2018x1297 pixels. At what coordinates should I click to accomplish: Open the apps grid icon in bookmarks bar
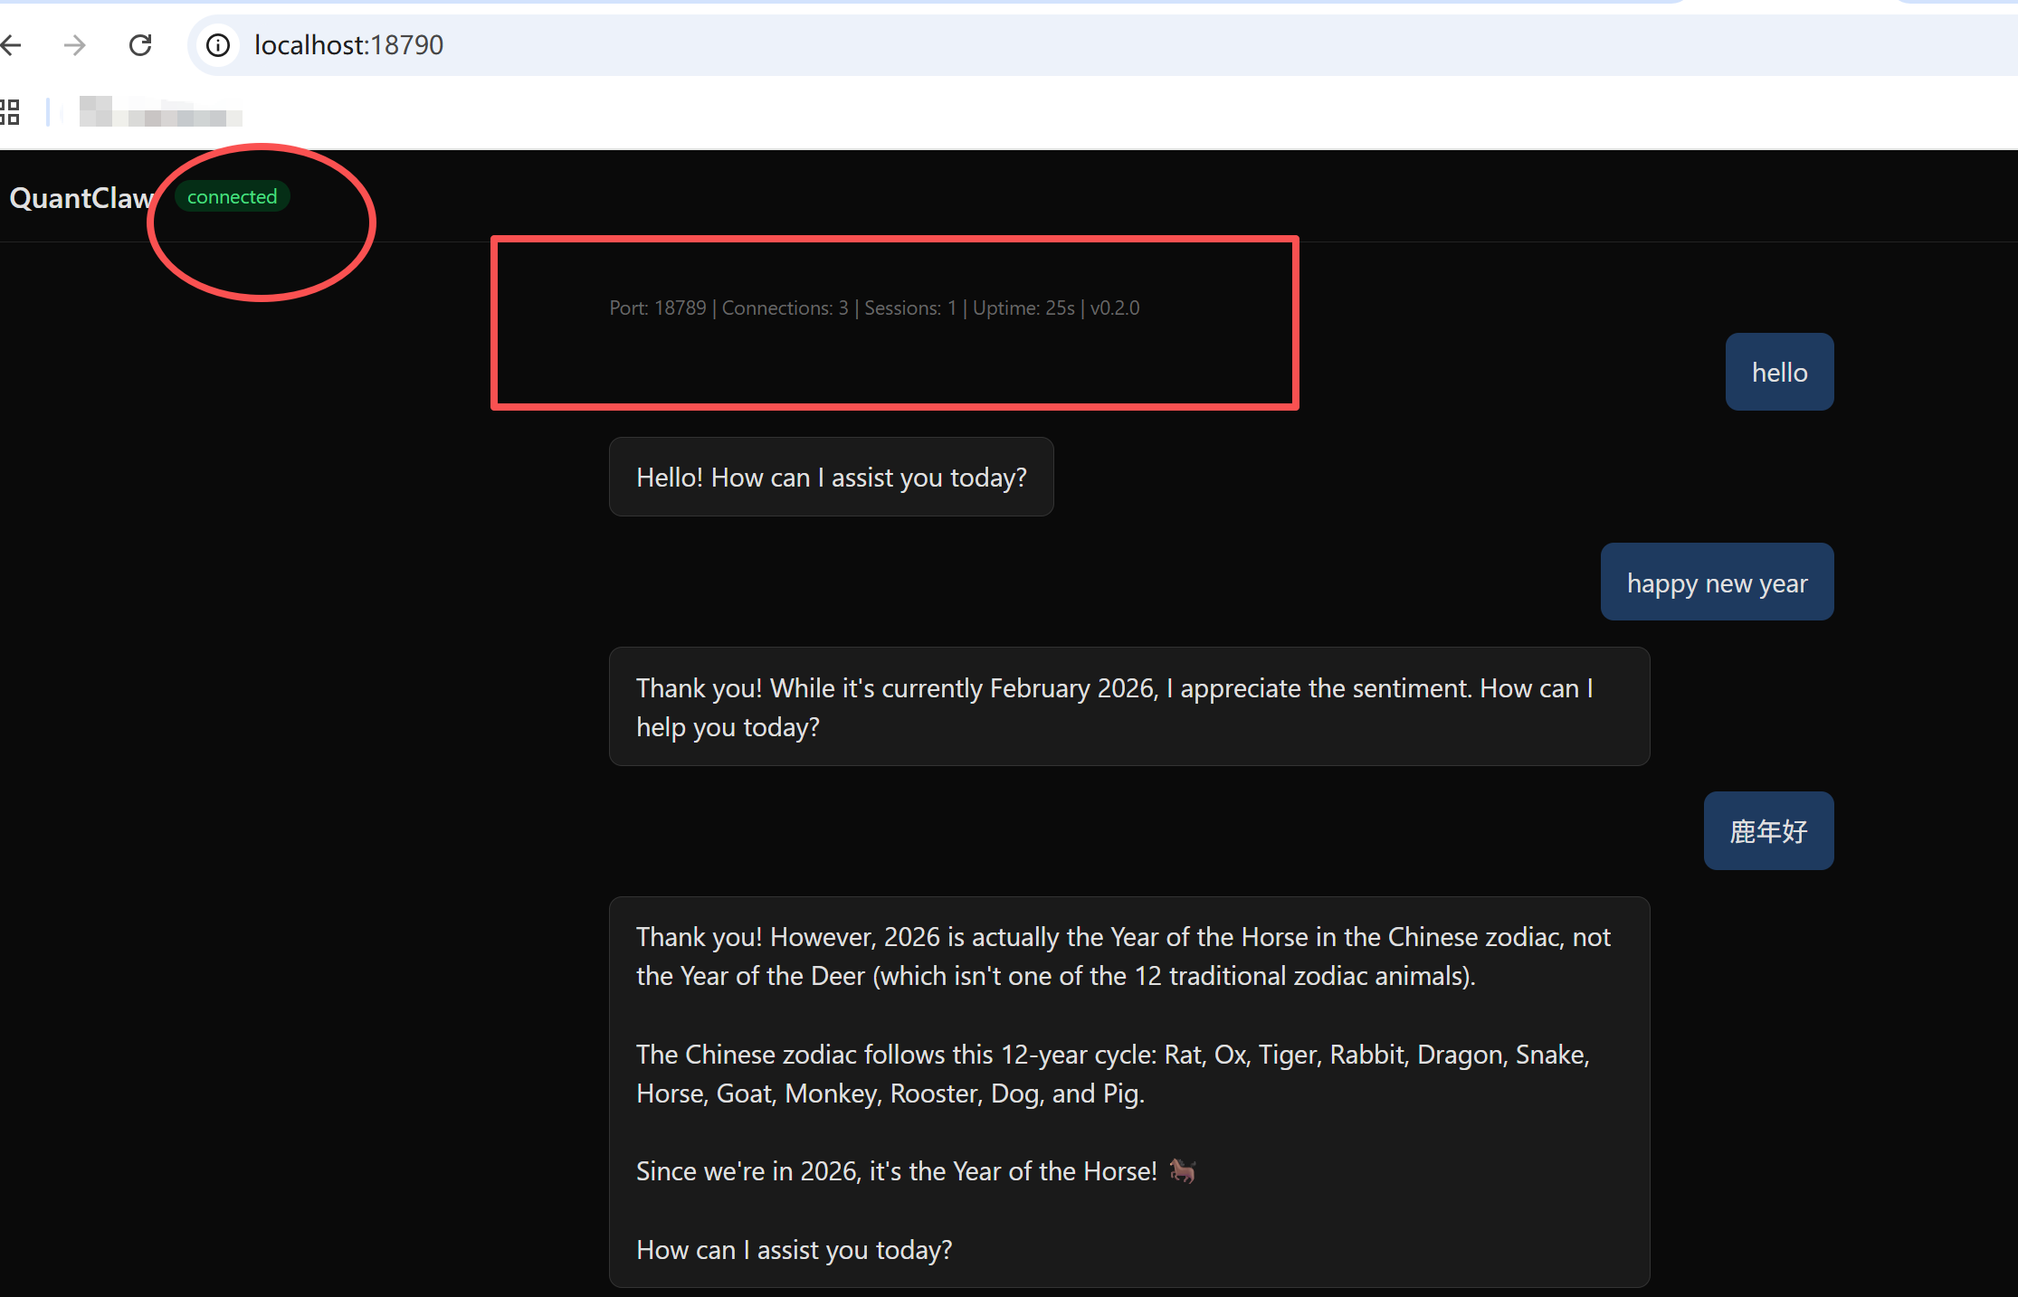(x=10, y=112)
